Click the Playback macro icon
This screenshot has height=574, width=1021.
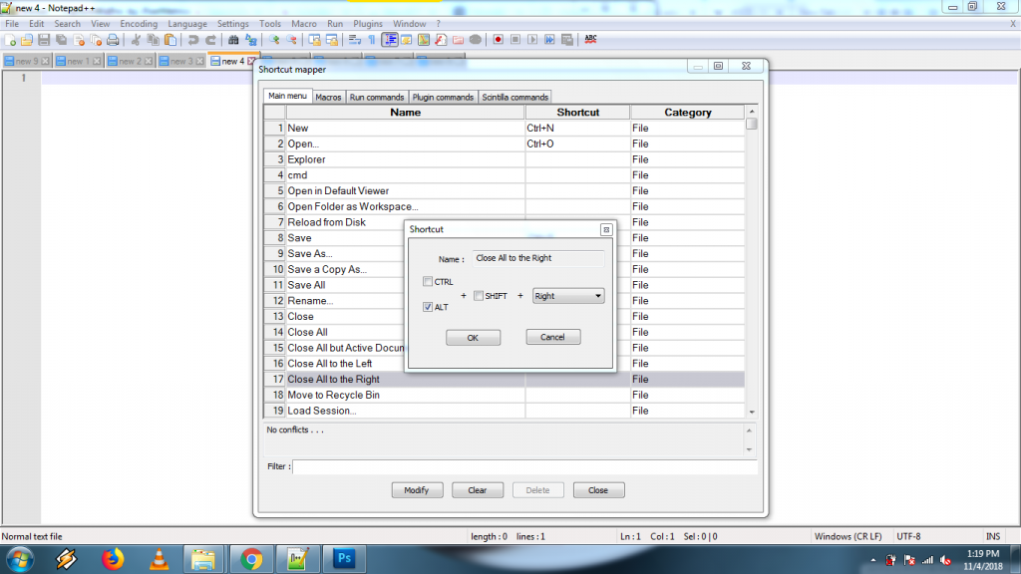532,40
